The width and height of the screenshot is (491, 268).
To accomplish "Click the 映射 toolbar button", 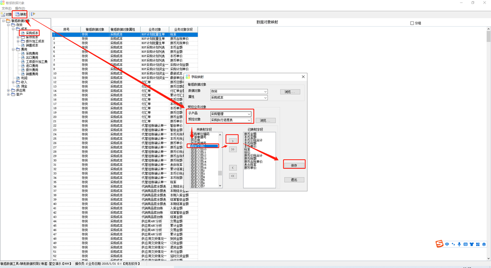I will pos(21,14).
